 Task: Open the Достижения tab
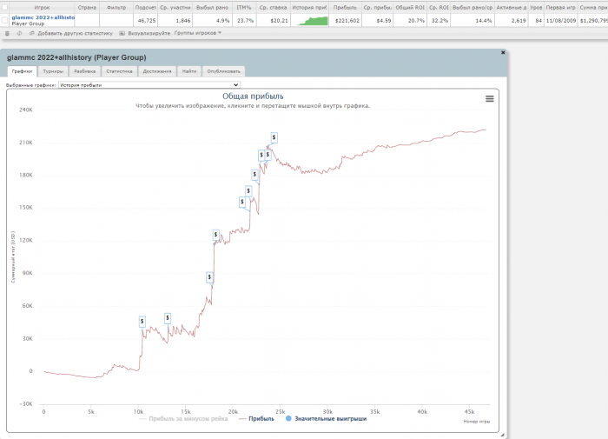pos(156,71)
